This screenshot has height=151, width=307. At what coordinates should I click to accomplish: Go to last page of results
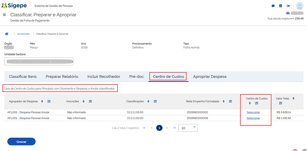(174, 128)
